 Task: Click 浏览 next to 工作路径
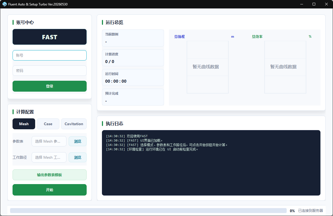(78, 157)
